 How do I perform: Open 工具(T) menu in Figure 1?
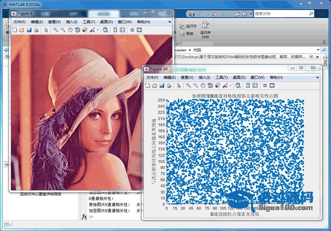point(89,22)
